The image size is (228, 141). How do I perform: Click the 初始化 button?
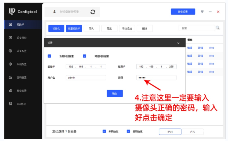click(56, 28)
